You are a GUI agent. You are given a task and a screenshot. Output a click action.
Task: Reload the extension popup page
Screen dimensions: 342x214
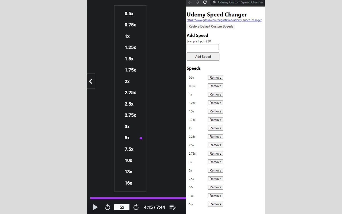pos(205,2)
